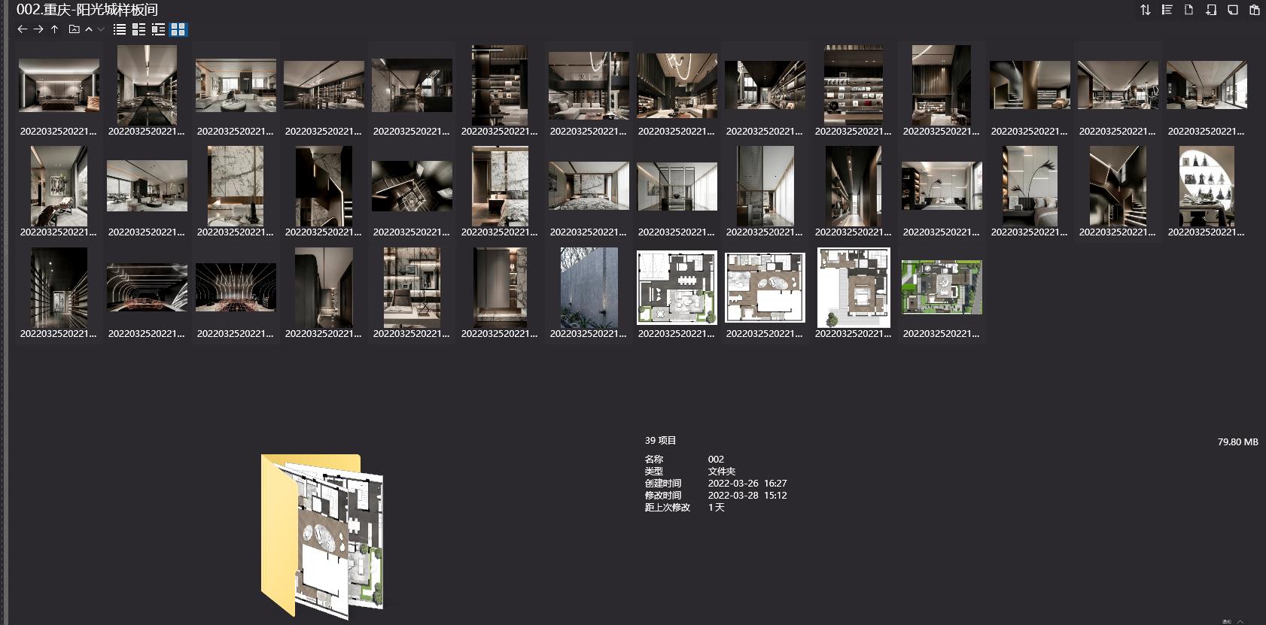Click the upward chevron next to folder icon
Viewport: 1266px width, 625px height.
(89, 29)
